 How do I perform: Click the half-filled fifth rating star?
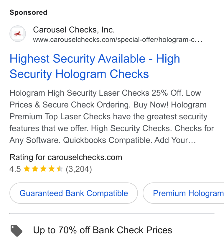(60, 169)
